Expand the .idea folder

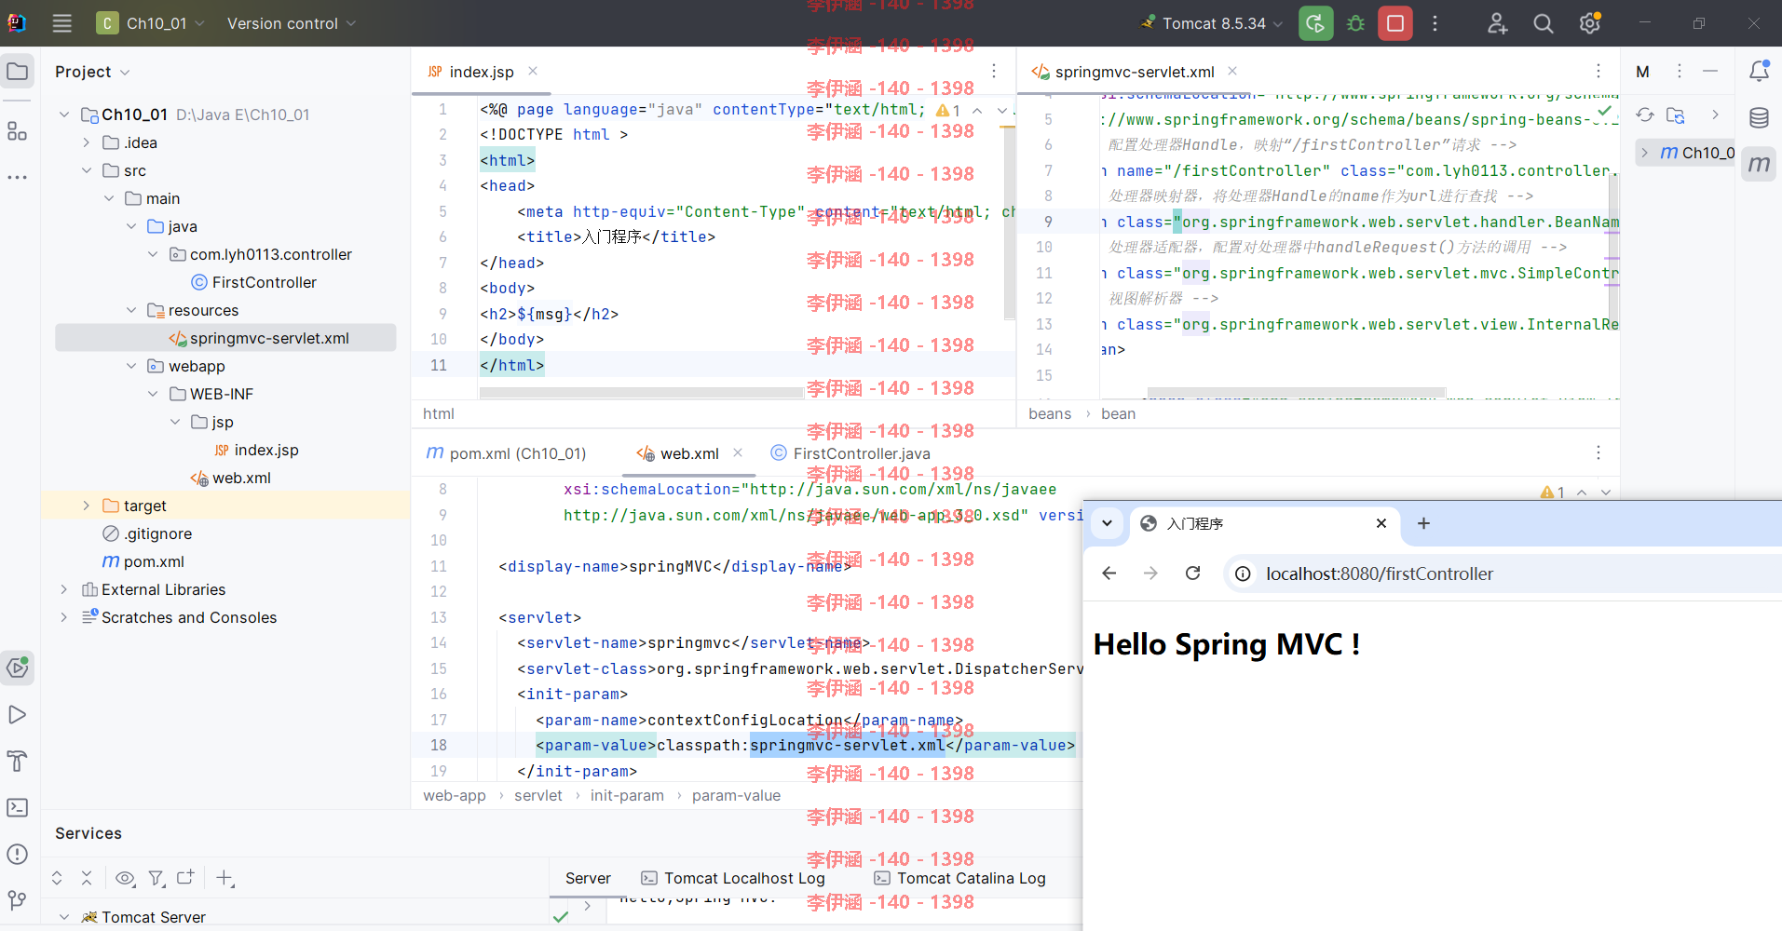pos(87,142)
